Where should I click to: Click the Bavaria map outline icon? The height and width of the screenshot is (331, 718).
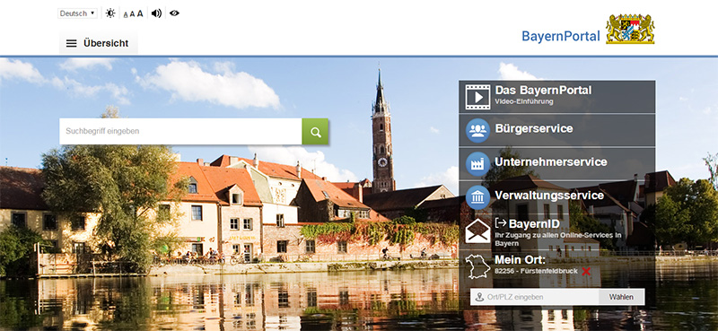click(x=477, y=266)
